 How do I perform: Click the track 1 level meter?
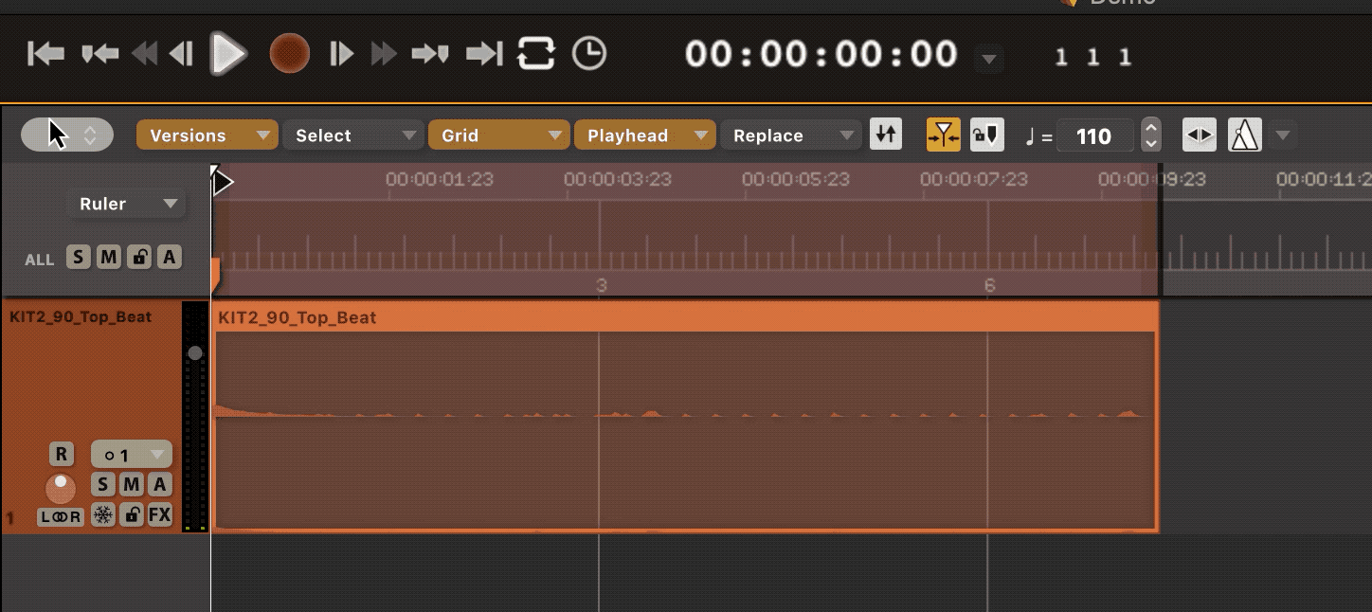pos(195,417)
